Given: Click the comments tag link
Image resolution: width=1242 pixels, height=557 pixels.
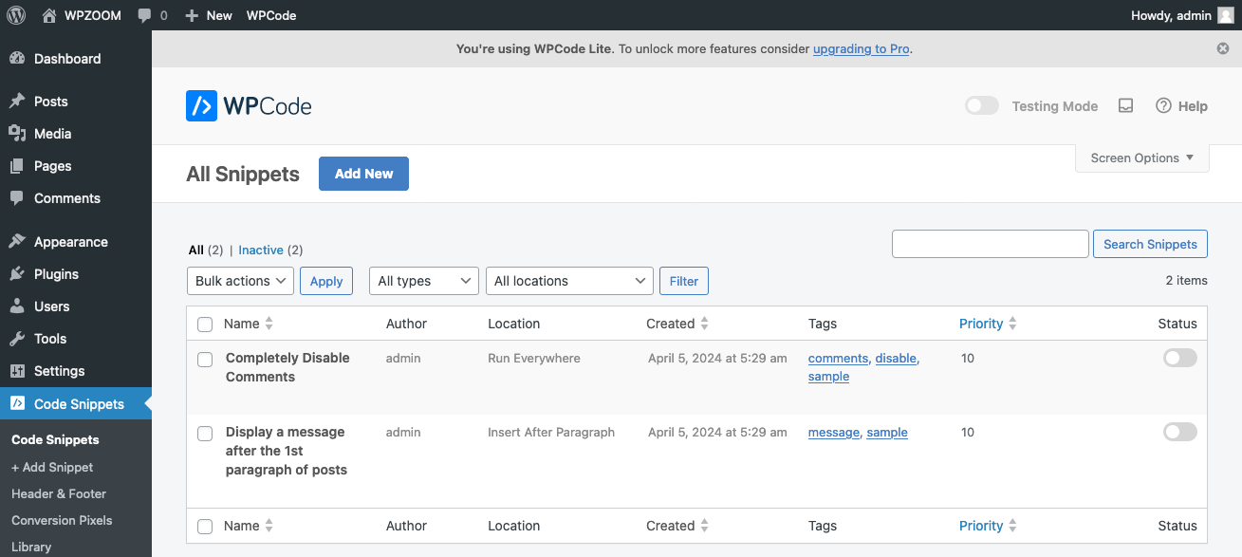Looking at the screenshot, I should (838, 358).
